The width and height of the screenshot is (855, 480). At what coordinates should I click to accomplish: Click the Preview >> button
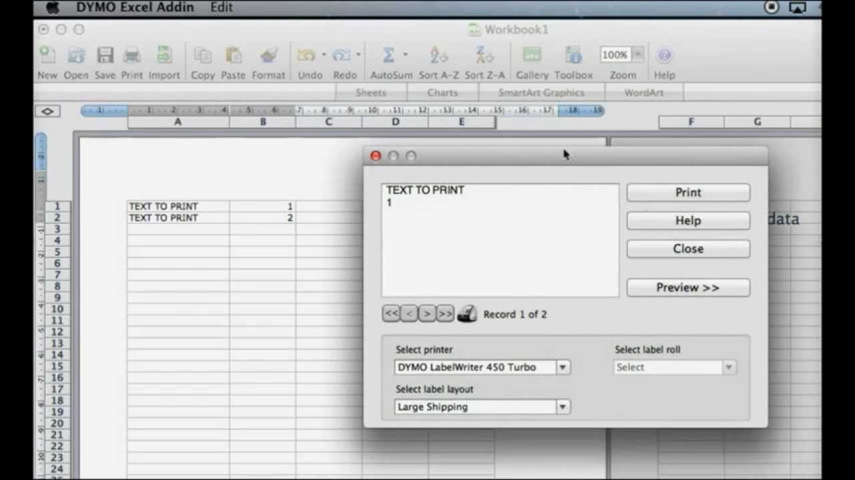point(688,287)
